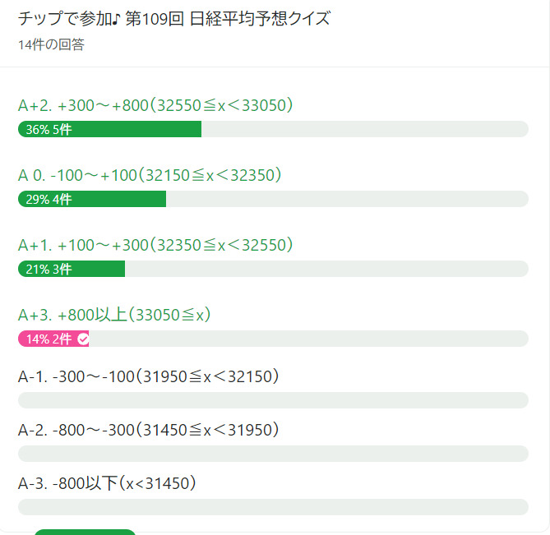Viewport: 550px width, 535px height.
Task: Choose option A+3. +800以上
Action: click(115, 315)
